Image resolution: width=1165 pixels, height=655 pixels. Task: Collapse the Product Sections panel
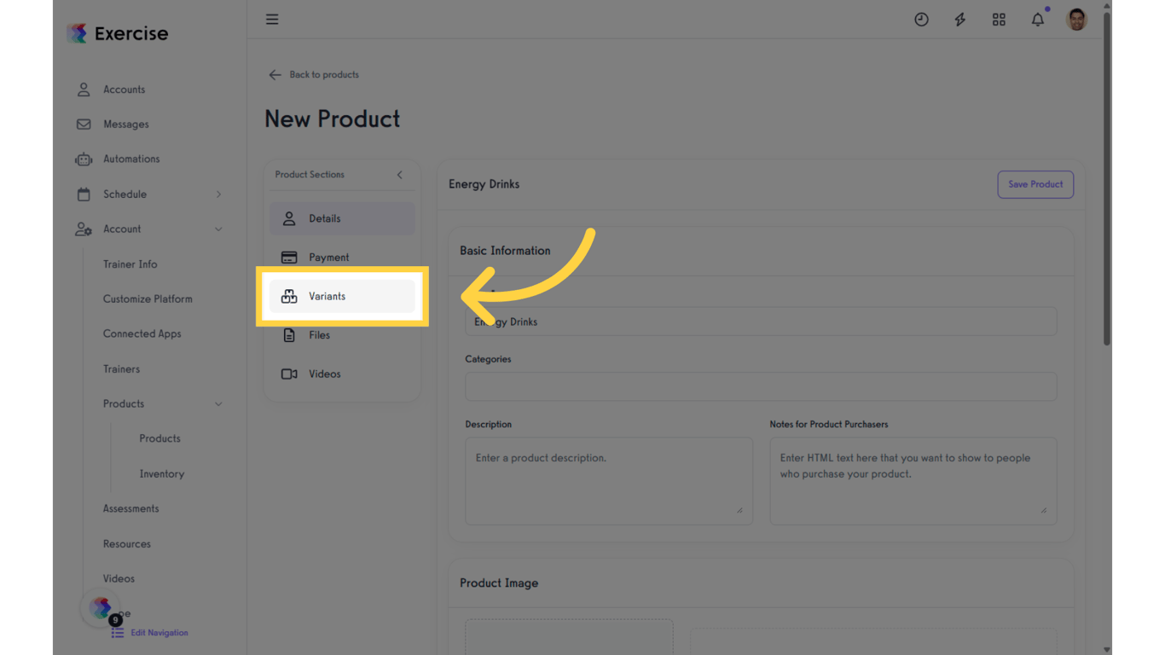pyautogui.click(x=399, y=175)
